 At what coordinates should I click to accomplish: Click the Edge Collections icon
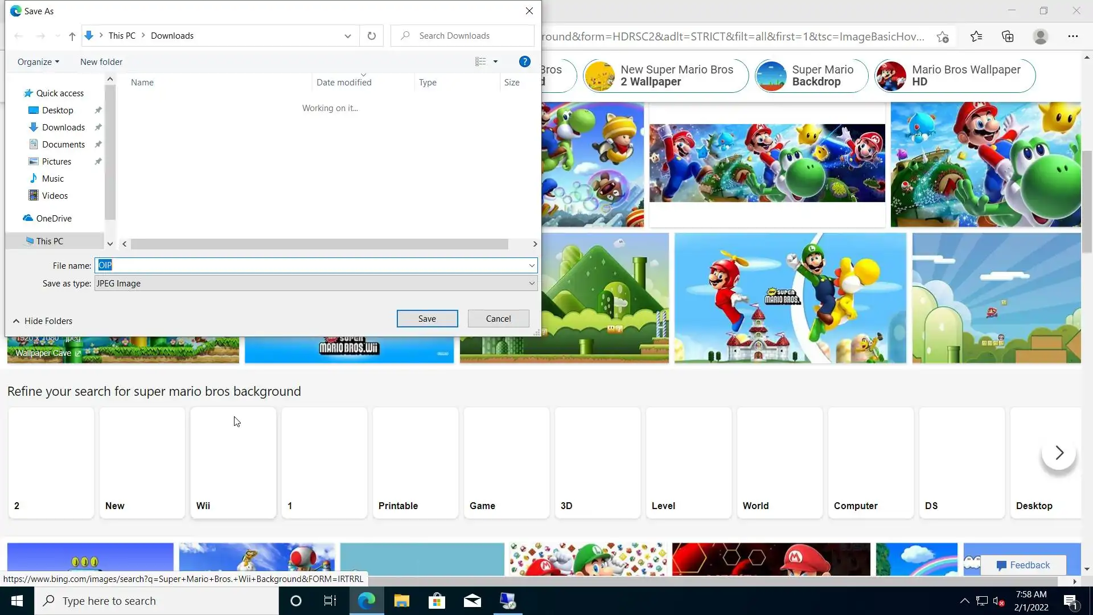(1008, 36)
